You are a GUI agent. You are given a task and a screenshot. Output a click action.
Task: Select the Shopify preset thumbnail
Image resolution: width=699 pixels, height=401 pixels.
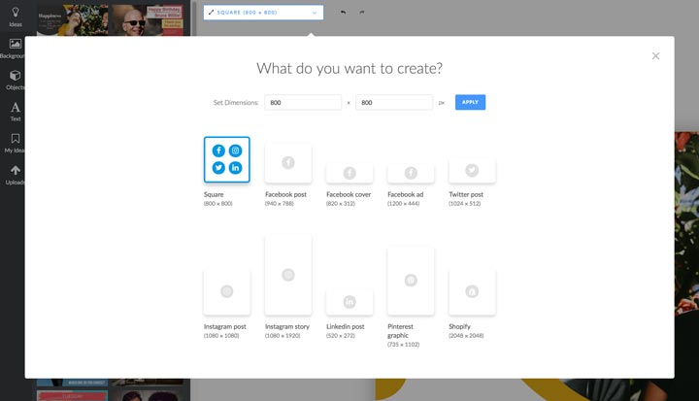pos(472,291)
